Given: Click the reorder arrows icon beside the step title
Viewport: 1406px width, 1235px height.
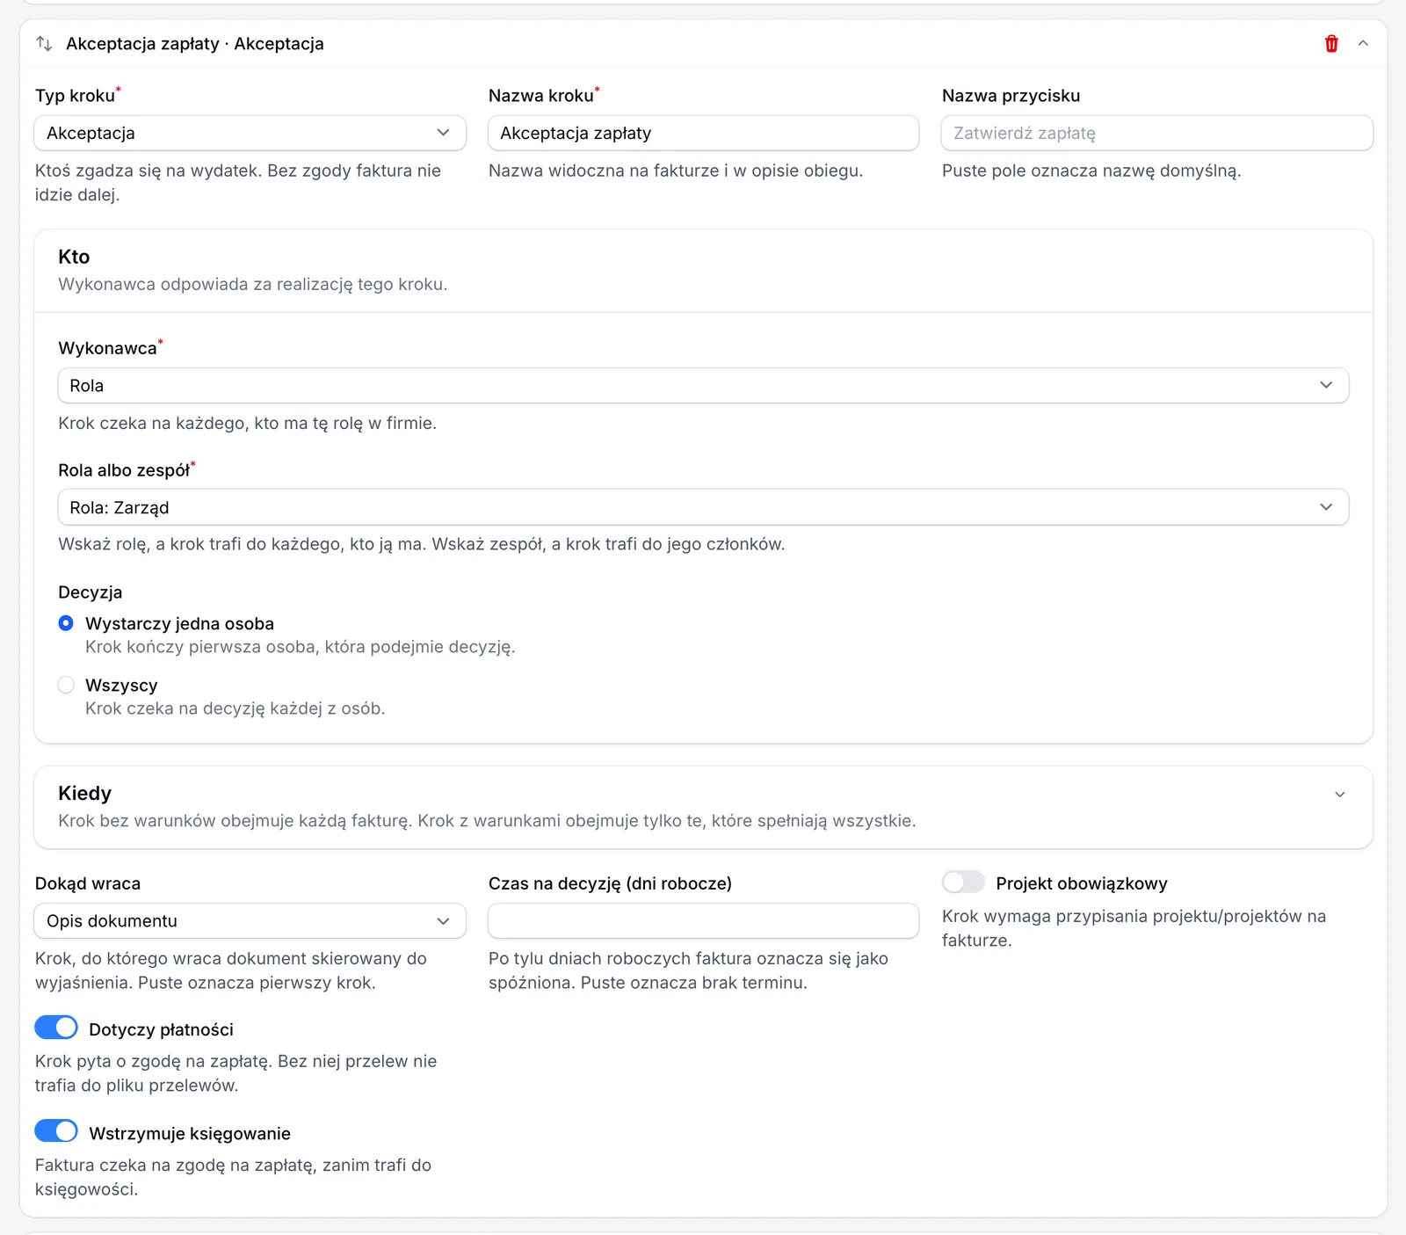Looking at the screenshot, I should [44, 44].
